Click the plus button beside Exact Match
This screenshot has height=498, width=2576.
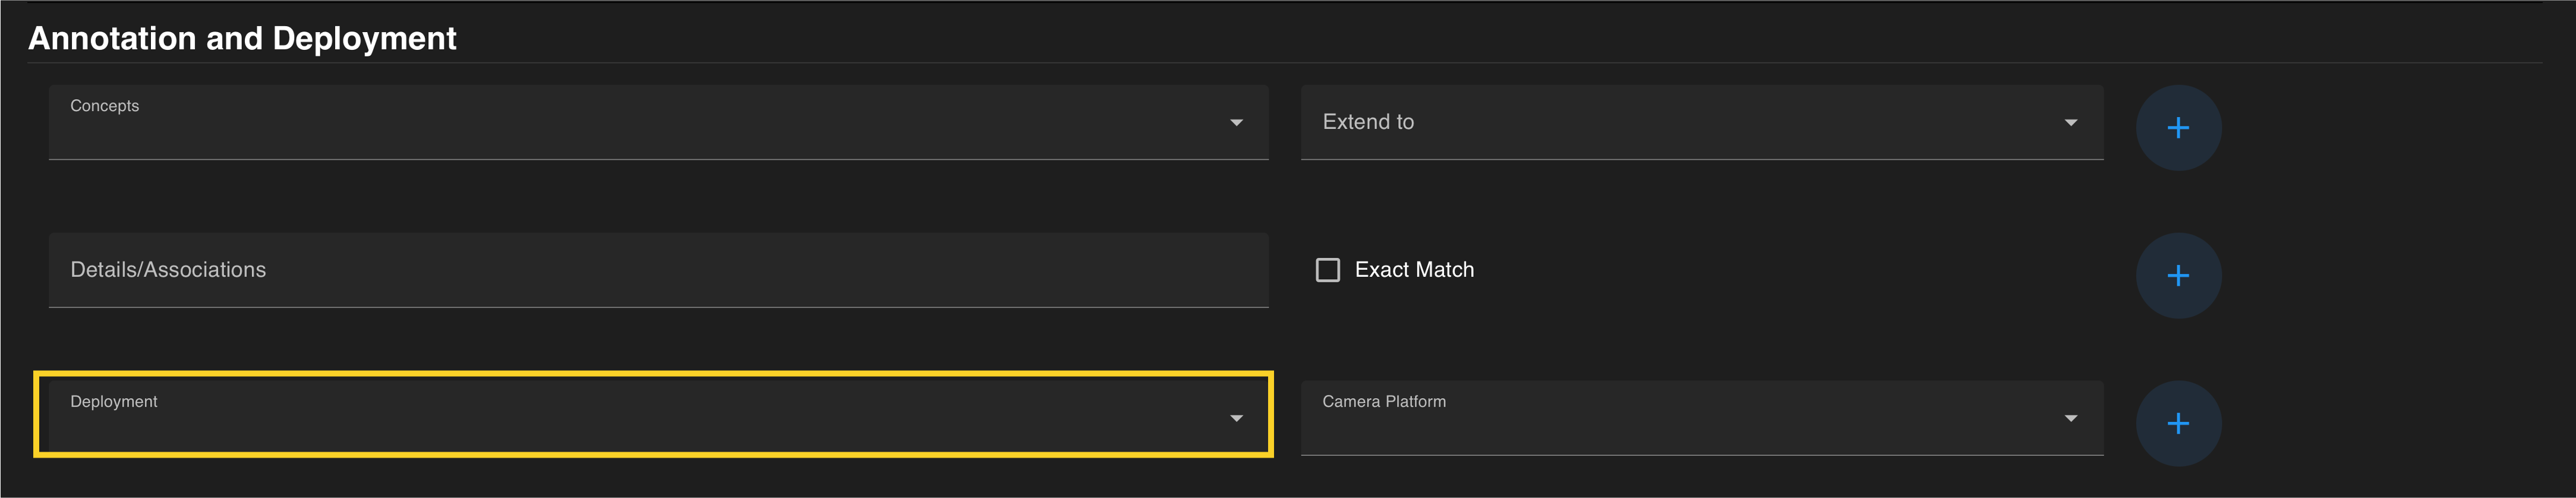click(2178, 275)
